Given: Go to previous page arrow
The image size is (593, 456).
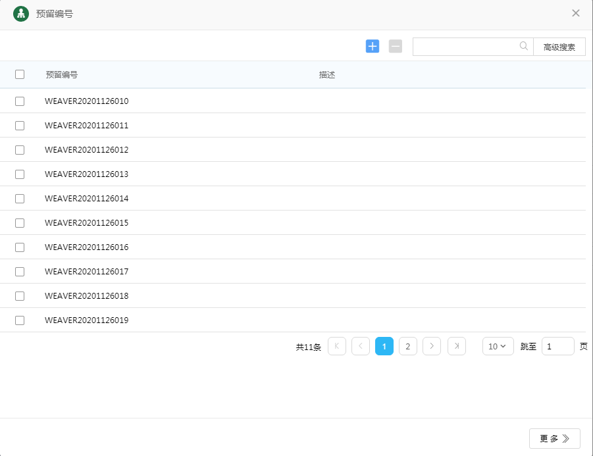Looking at the screenshot, I should (361, 346).
